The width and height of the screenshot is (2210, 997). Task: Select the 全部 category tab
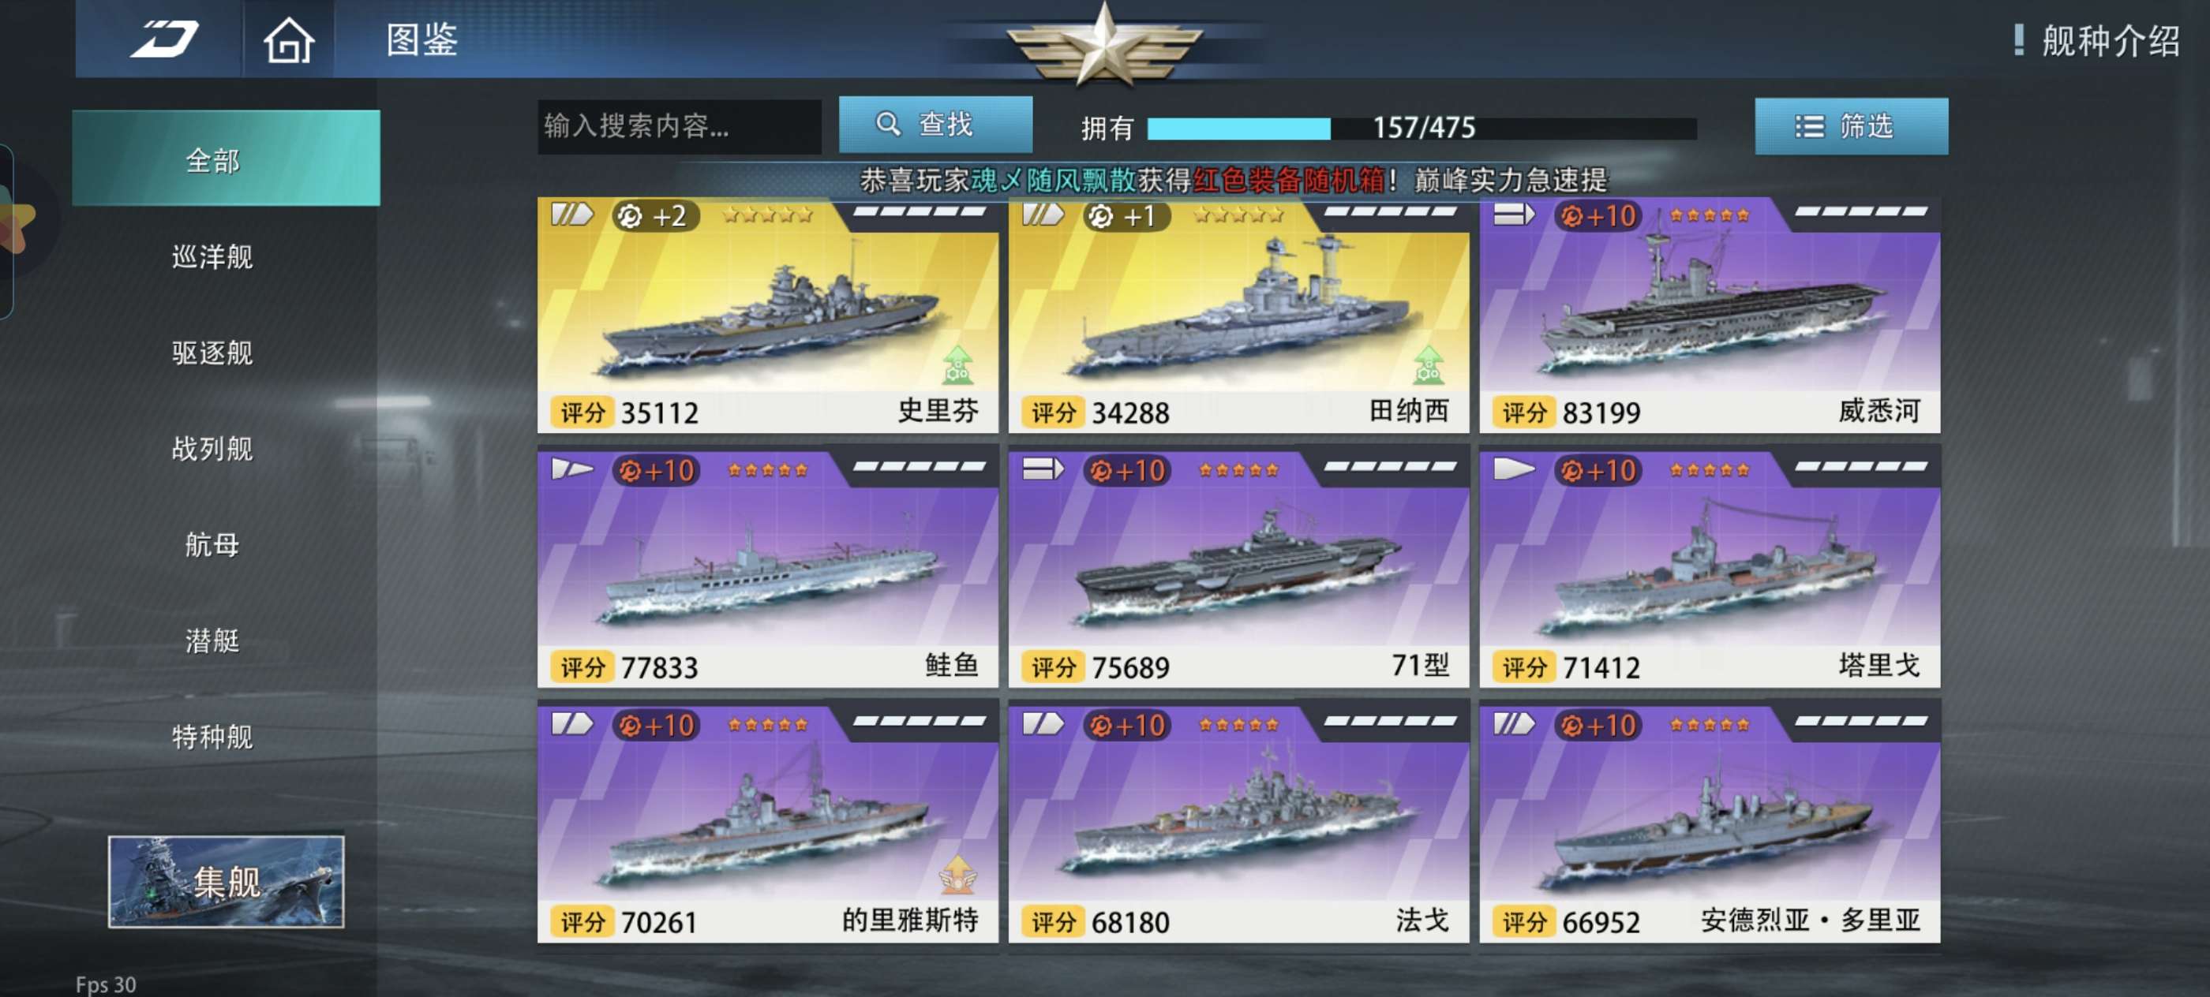[x=227, y=159]
